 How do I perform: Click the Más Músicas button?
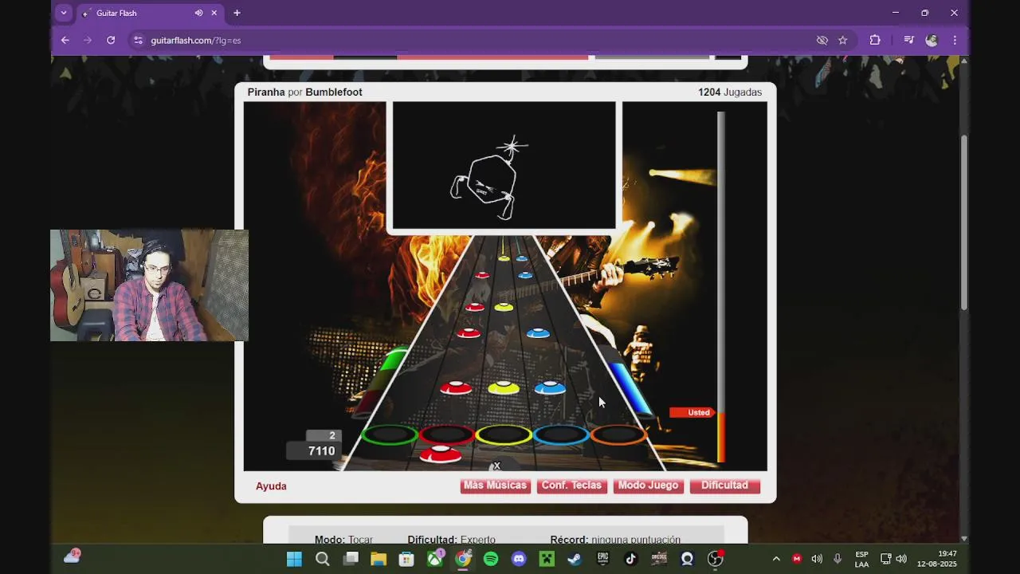(x=495, y=486)
